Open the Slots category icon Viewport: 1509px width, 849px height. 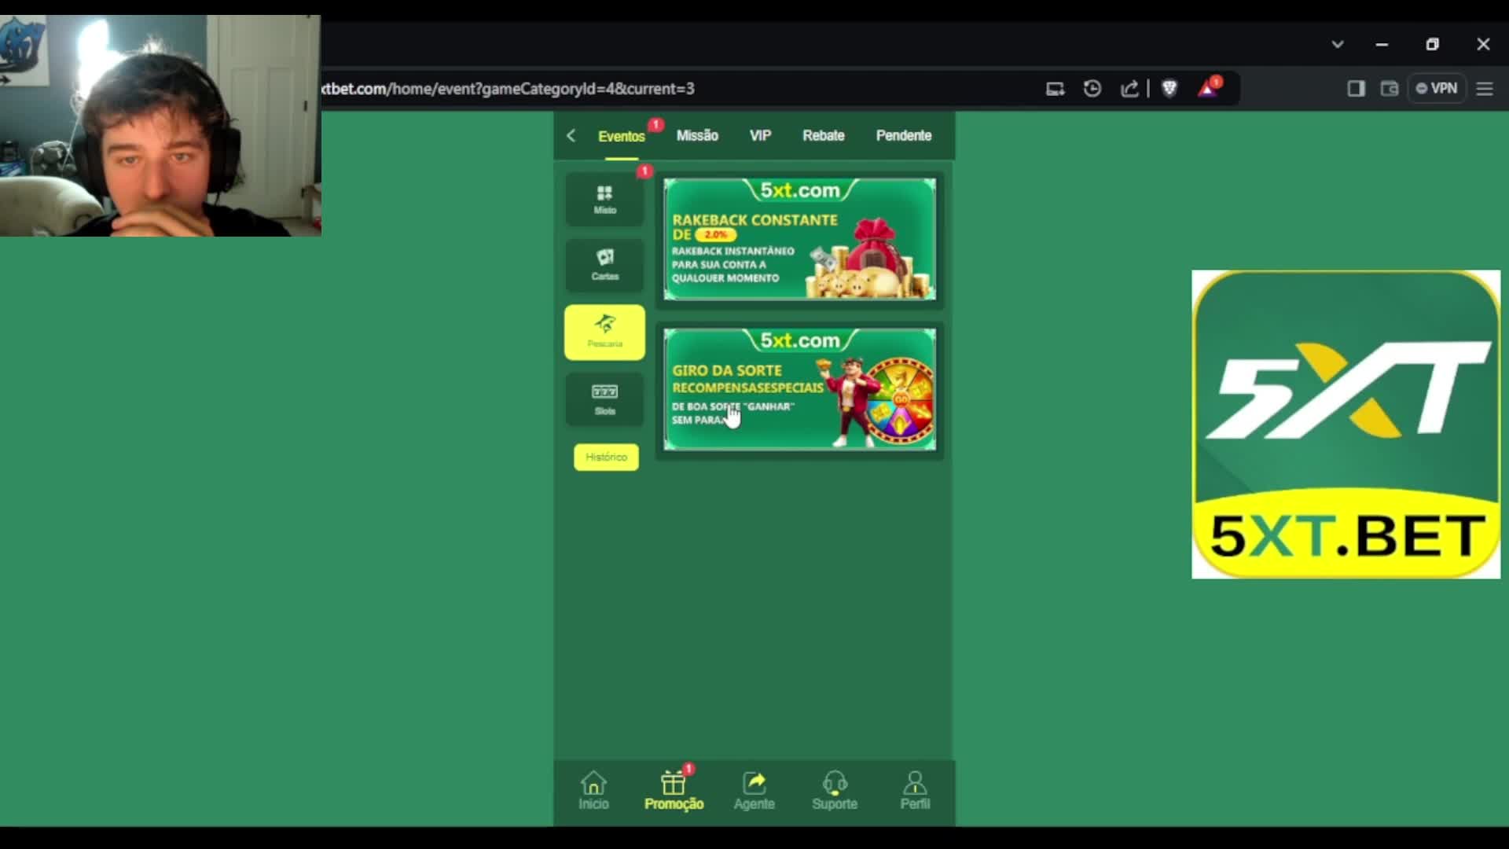point(604,399)
